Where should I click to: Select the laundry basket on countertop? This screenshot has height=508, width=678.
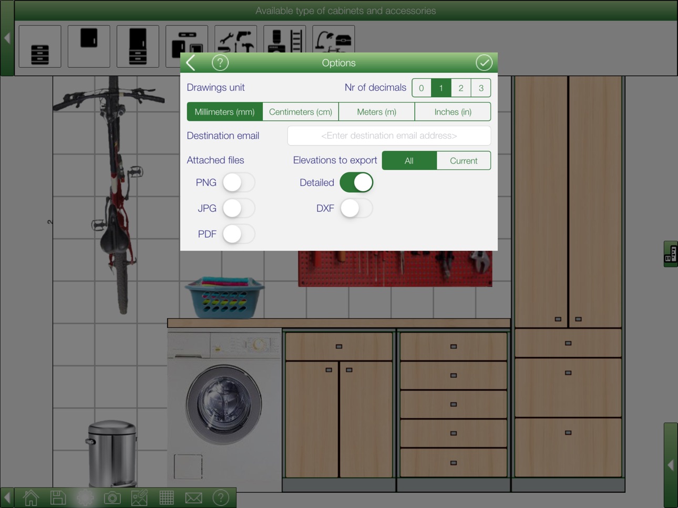[224, 298]
